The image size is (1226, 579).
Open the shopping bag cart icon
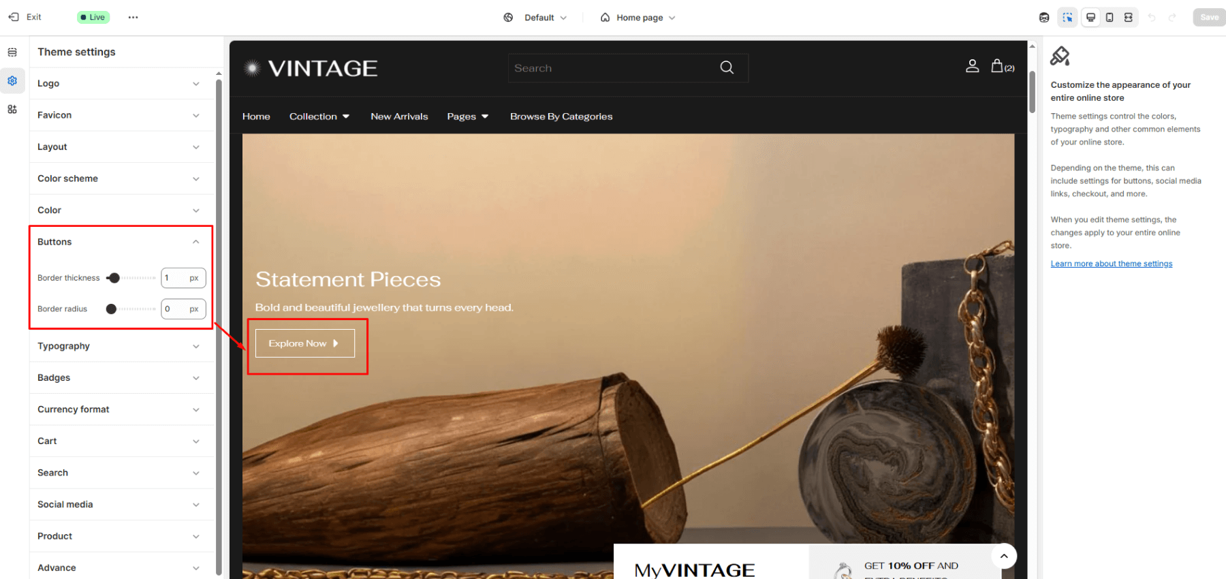1002,66
